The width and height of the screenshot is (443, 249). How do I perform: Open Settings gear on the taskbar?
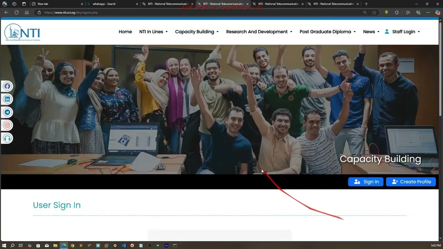tap(115, 246)
